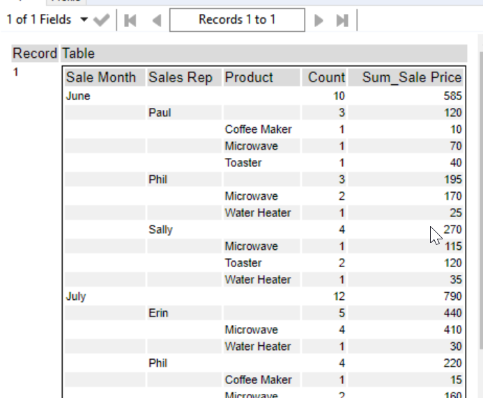The height and width of the screenshot is (398, 483).
Task: Go to previous record arrow
Action: tap(155, 20)
